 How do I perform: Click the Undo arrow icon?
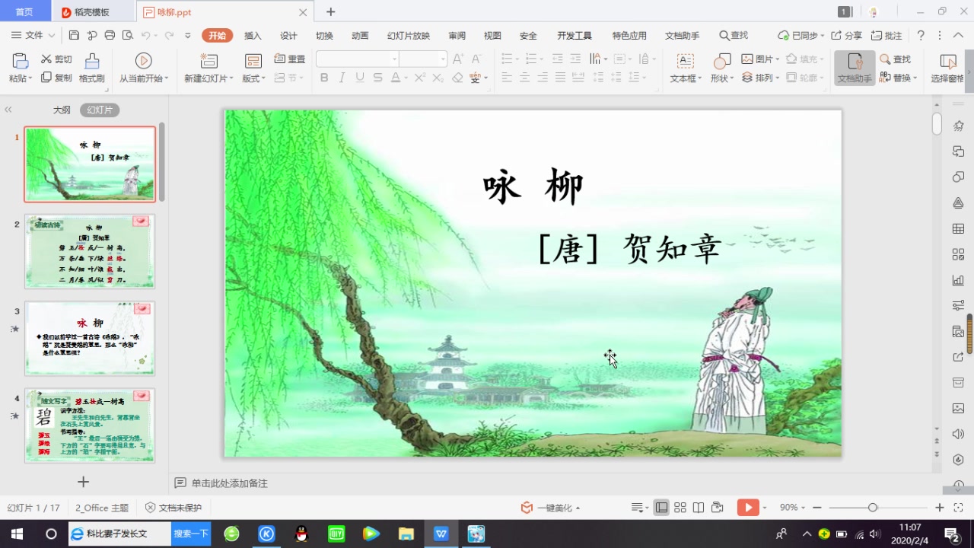145,35
